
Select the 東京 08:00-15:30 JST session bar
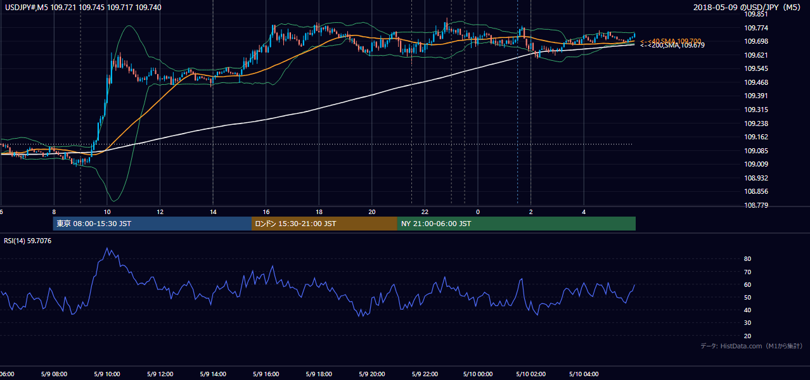[152, 224]
